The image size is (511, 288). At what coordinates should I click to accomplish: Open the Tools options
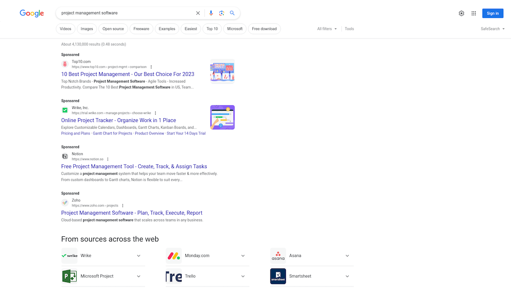coord(349,29)
